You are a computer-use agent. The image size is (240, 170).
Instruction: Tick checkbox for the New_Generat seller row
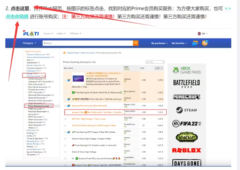pos(65,93)
